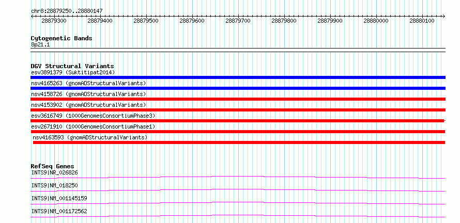Click the INTS9|NR_026826 magenta gene line
Screen dimensions: 460x223
pyautogui.click(x=238, y=177)
